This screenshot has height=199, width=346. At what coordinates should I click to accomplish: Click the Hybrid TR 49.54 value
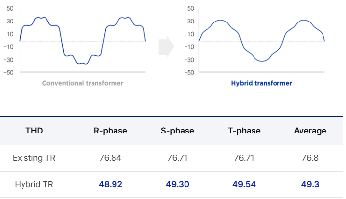click(244, 184)
